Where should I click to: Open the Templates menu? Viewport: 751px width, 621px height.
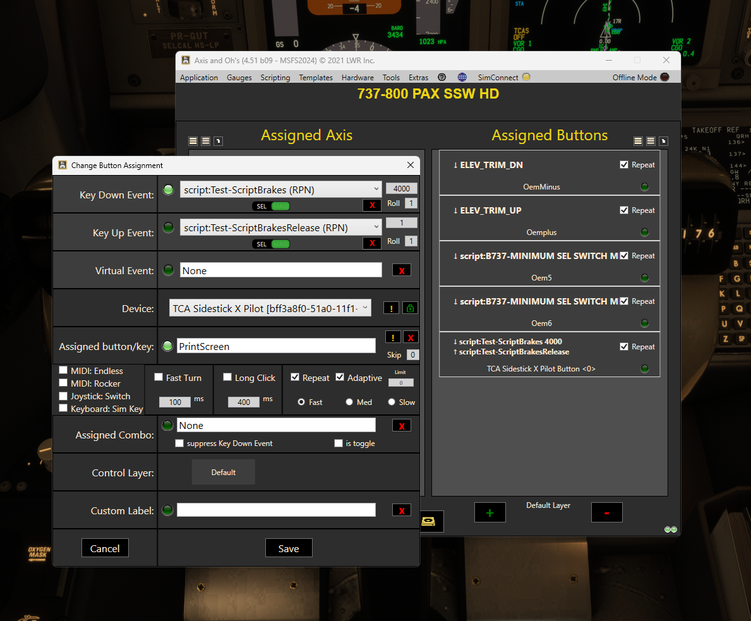pos(316,77)
